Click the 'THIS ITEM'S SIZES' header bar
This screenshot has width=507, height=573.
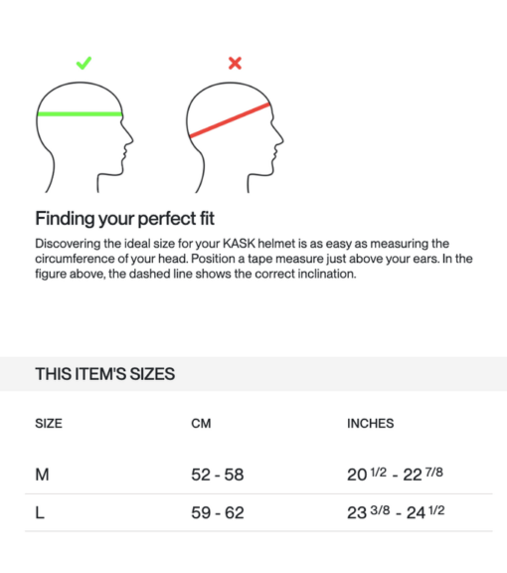click(x=253, y=374)
